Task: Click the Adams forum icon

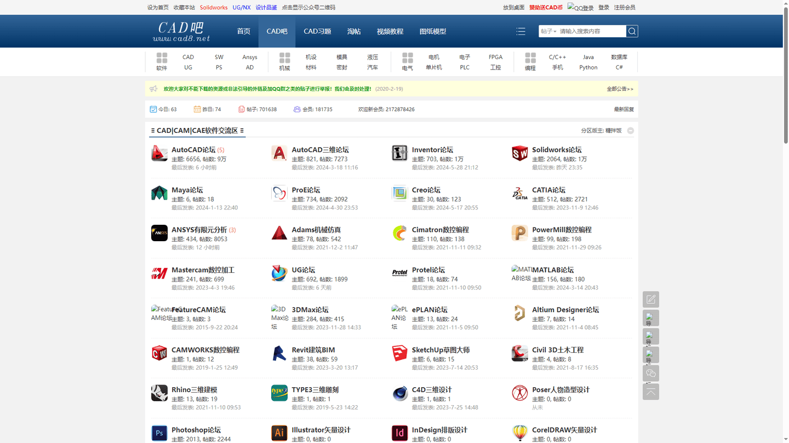Action: (279, 233)
